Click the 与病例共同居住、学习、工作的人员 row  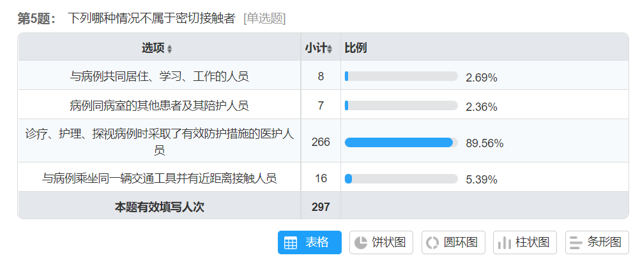(x=159, y=76)
